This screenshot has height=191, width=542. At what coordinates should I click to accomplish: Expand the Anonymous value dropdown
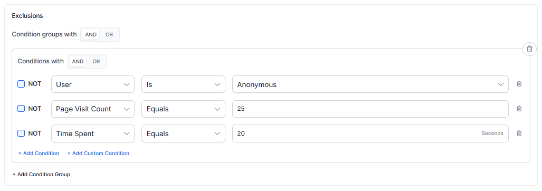click(x=370, y=84)
